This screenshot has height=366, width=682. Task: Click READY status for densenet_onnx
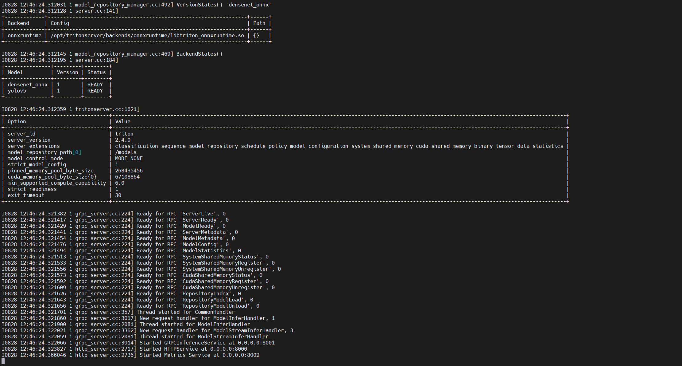click(x=95, y=85)
